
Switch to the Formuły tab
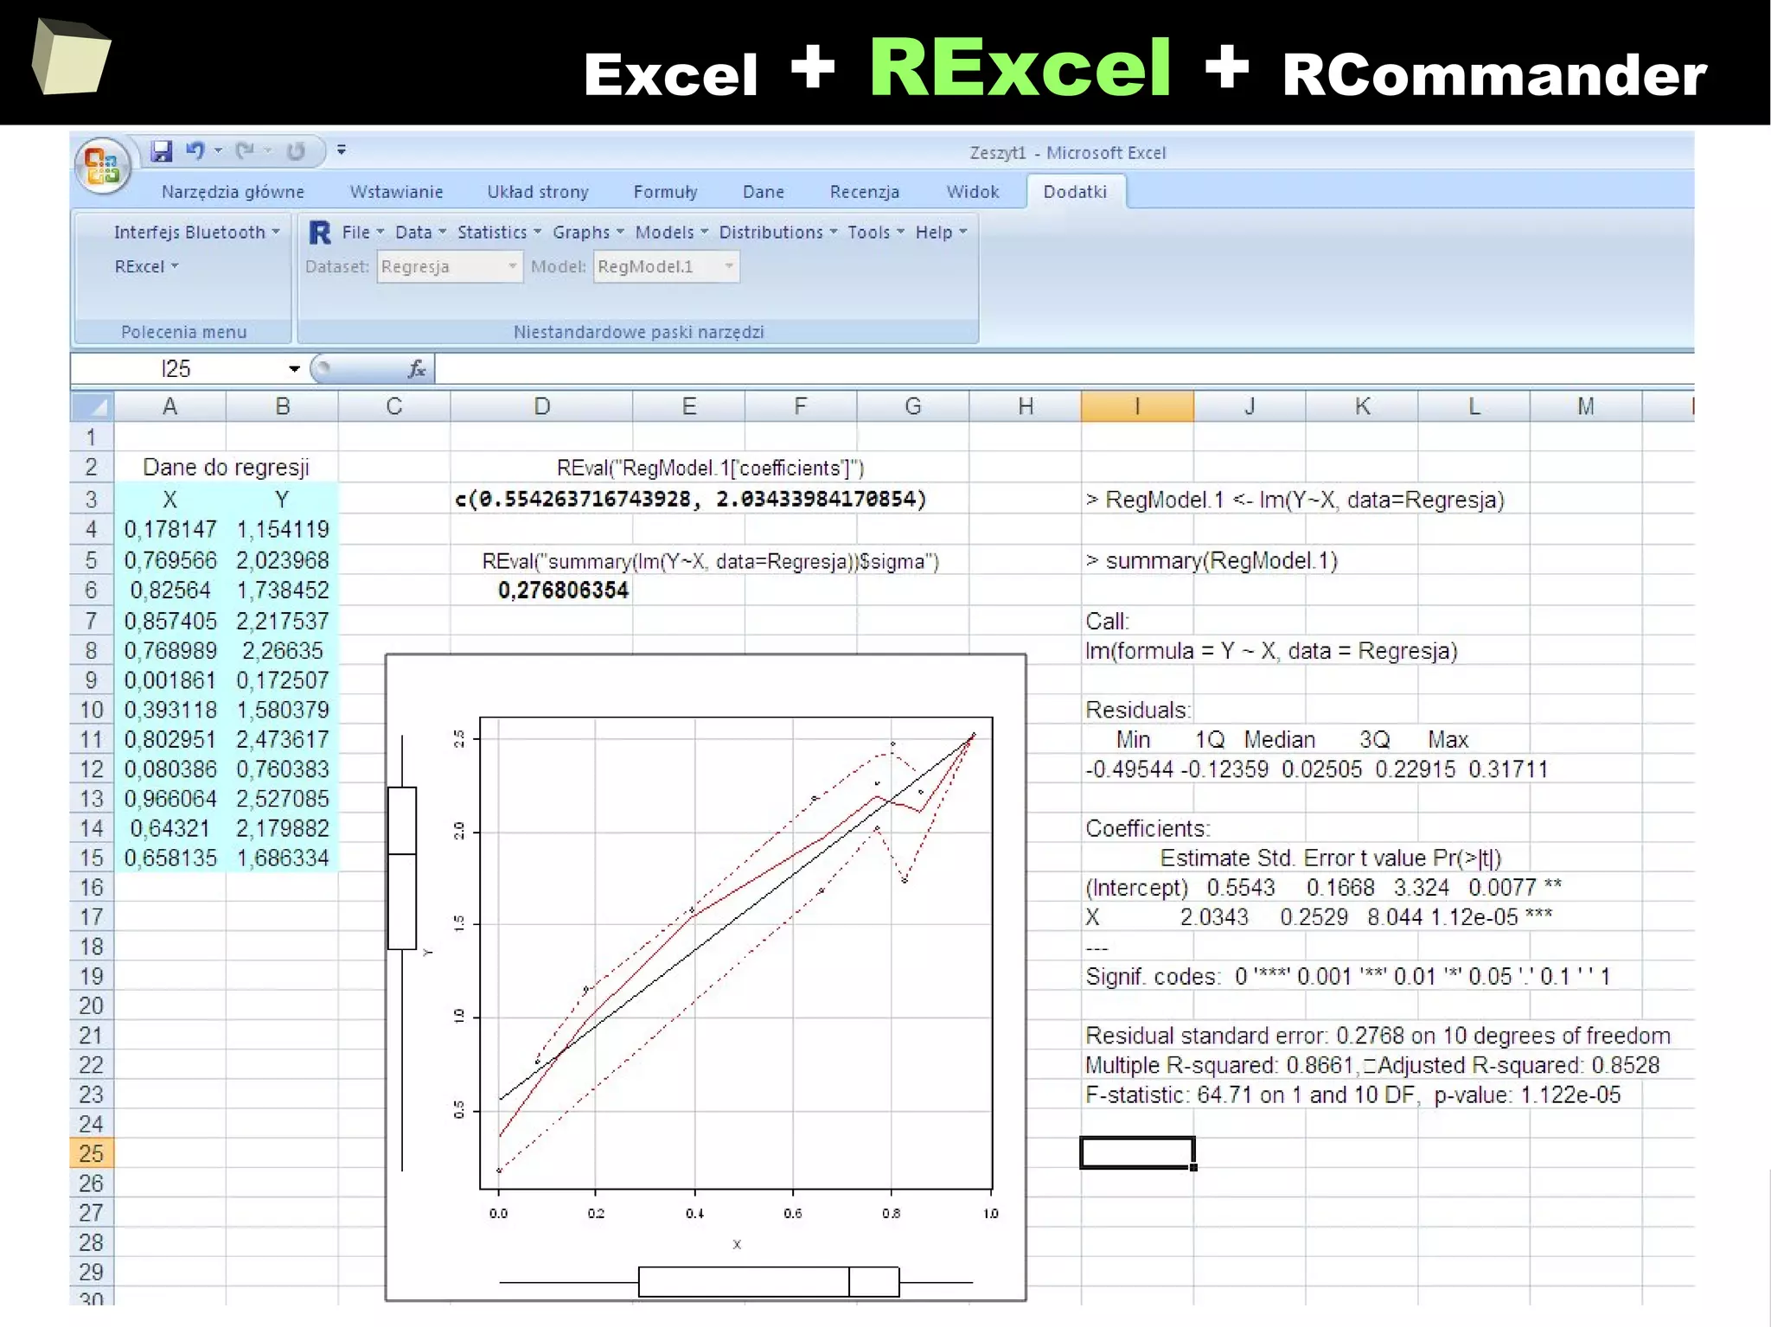coord(665,192)
